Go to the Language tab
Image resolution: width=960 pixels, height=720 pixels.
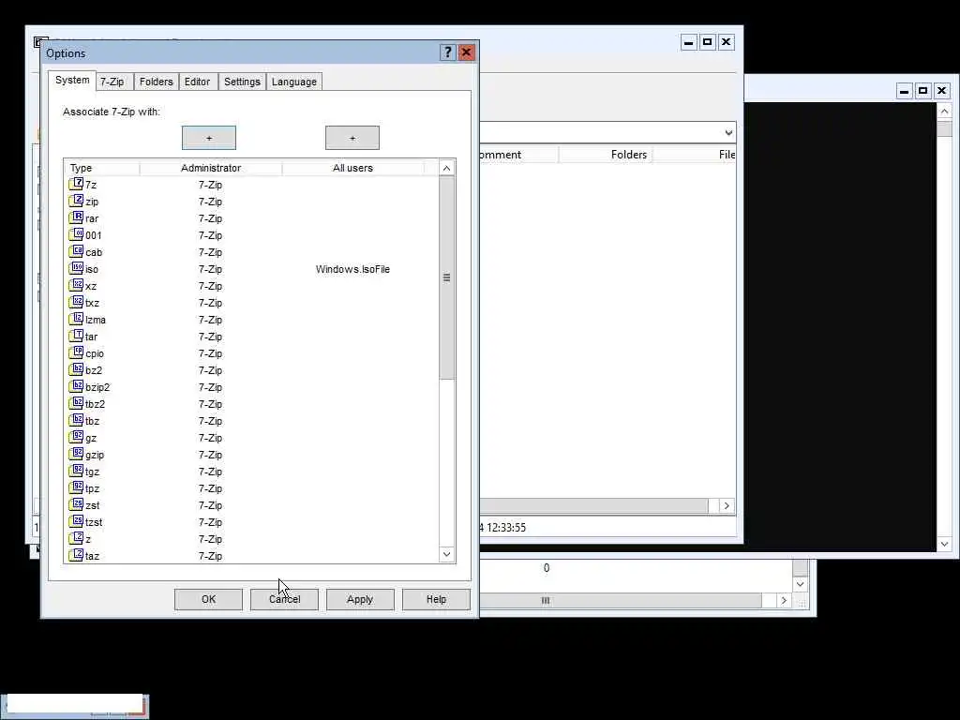[x=293, y=82]
